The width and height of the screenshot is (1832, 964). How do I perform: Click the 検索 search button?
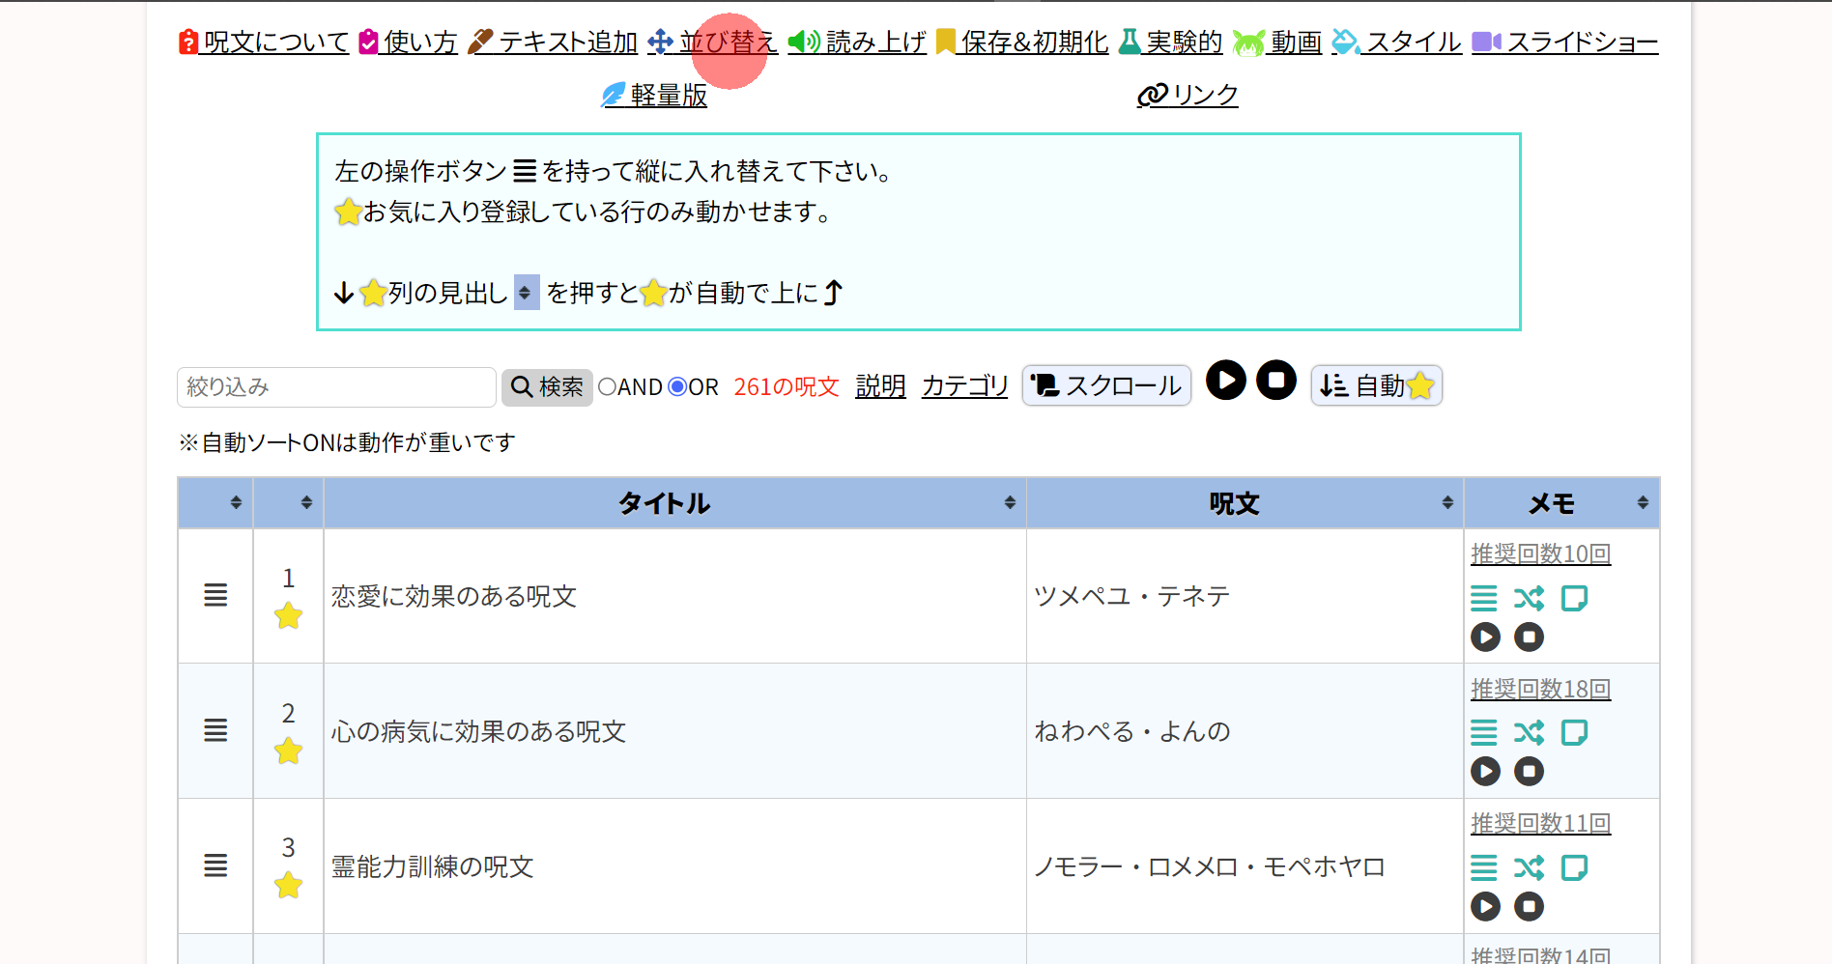547,387
